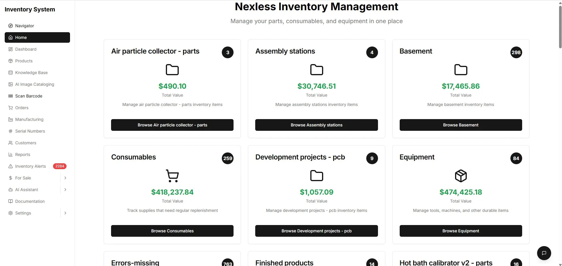Click the For Sale dollar icon
Image resolution: width=562 pixels, height=266 pixels.
pos(11,178)
